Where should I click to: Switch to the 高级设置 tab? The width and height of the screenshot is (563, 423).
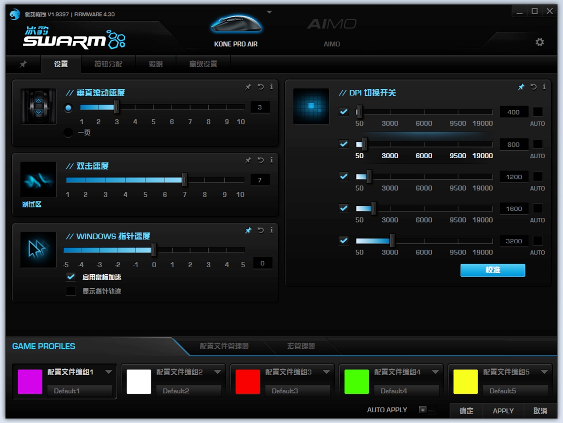tap(203, 64)
